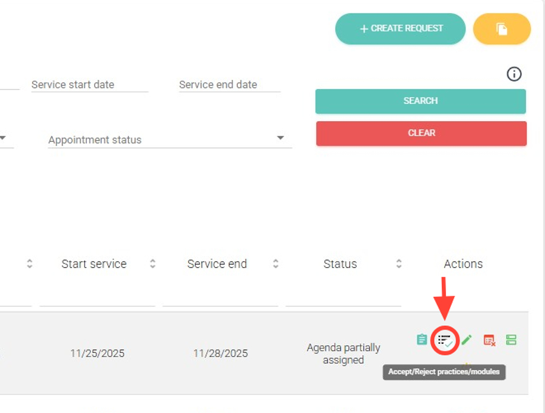Image resolution: width=545 pixels, height=413 pixels.
Task: Click the info circle icon
Action: coord(514,74)
